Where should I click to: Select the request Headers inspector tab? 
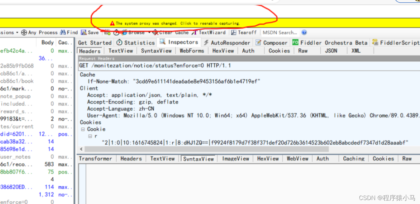(x=90, y=51)
